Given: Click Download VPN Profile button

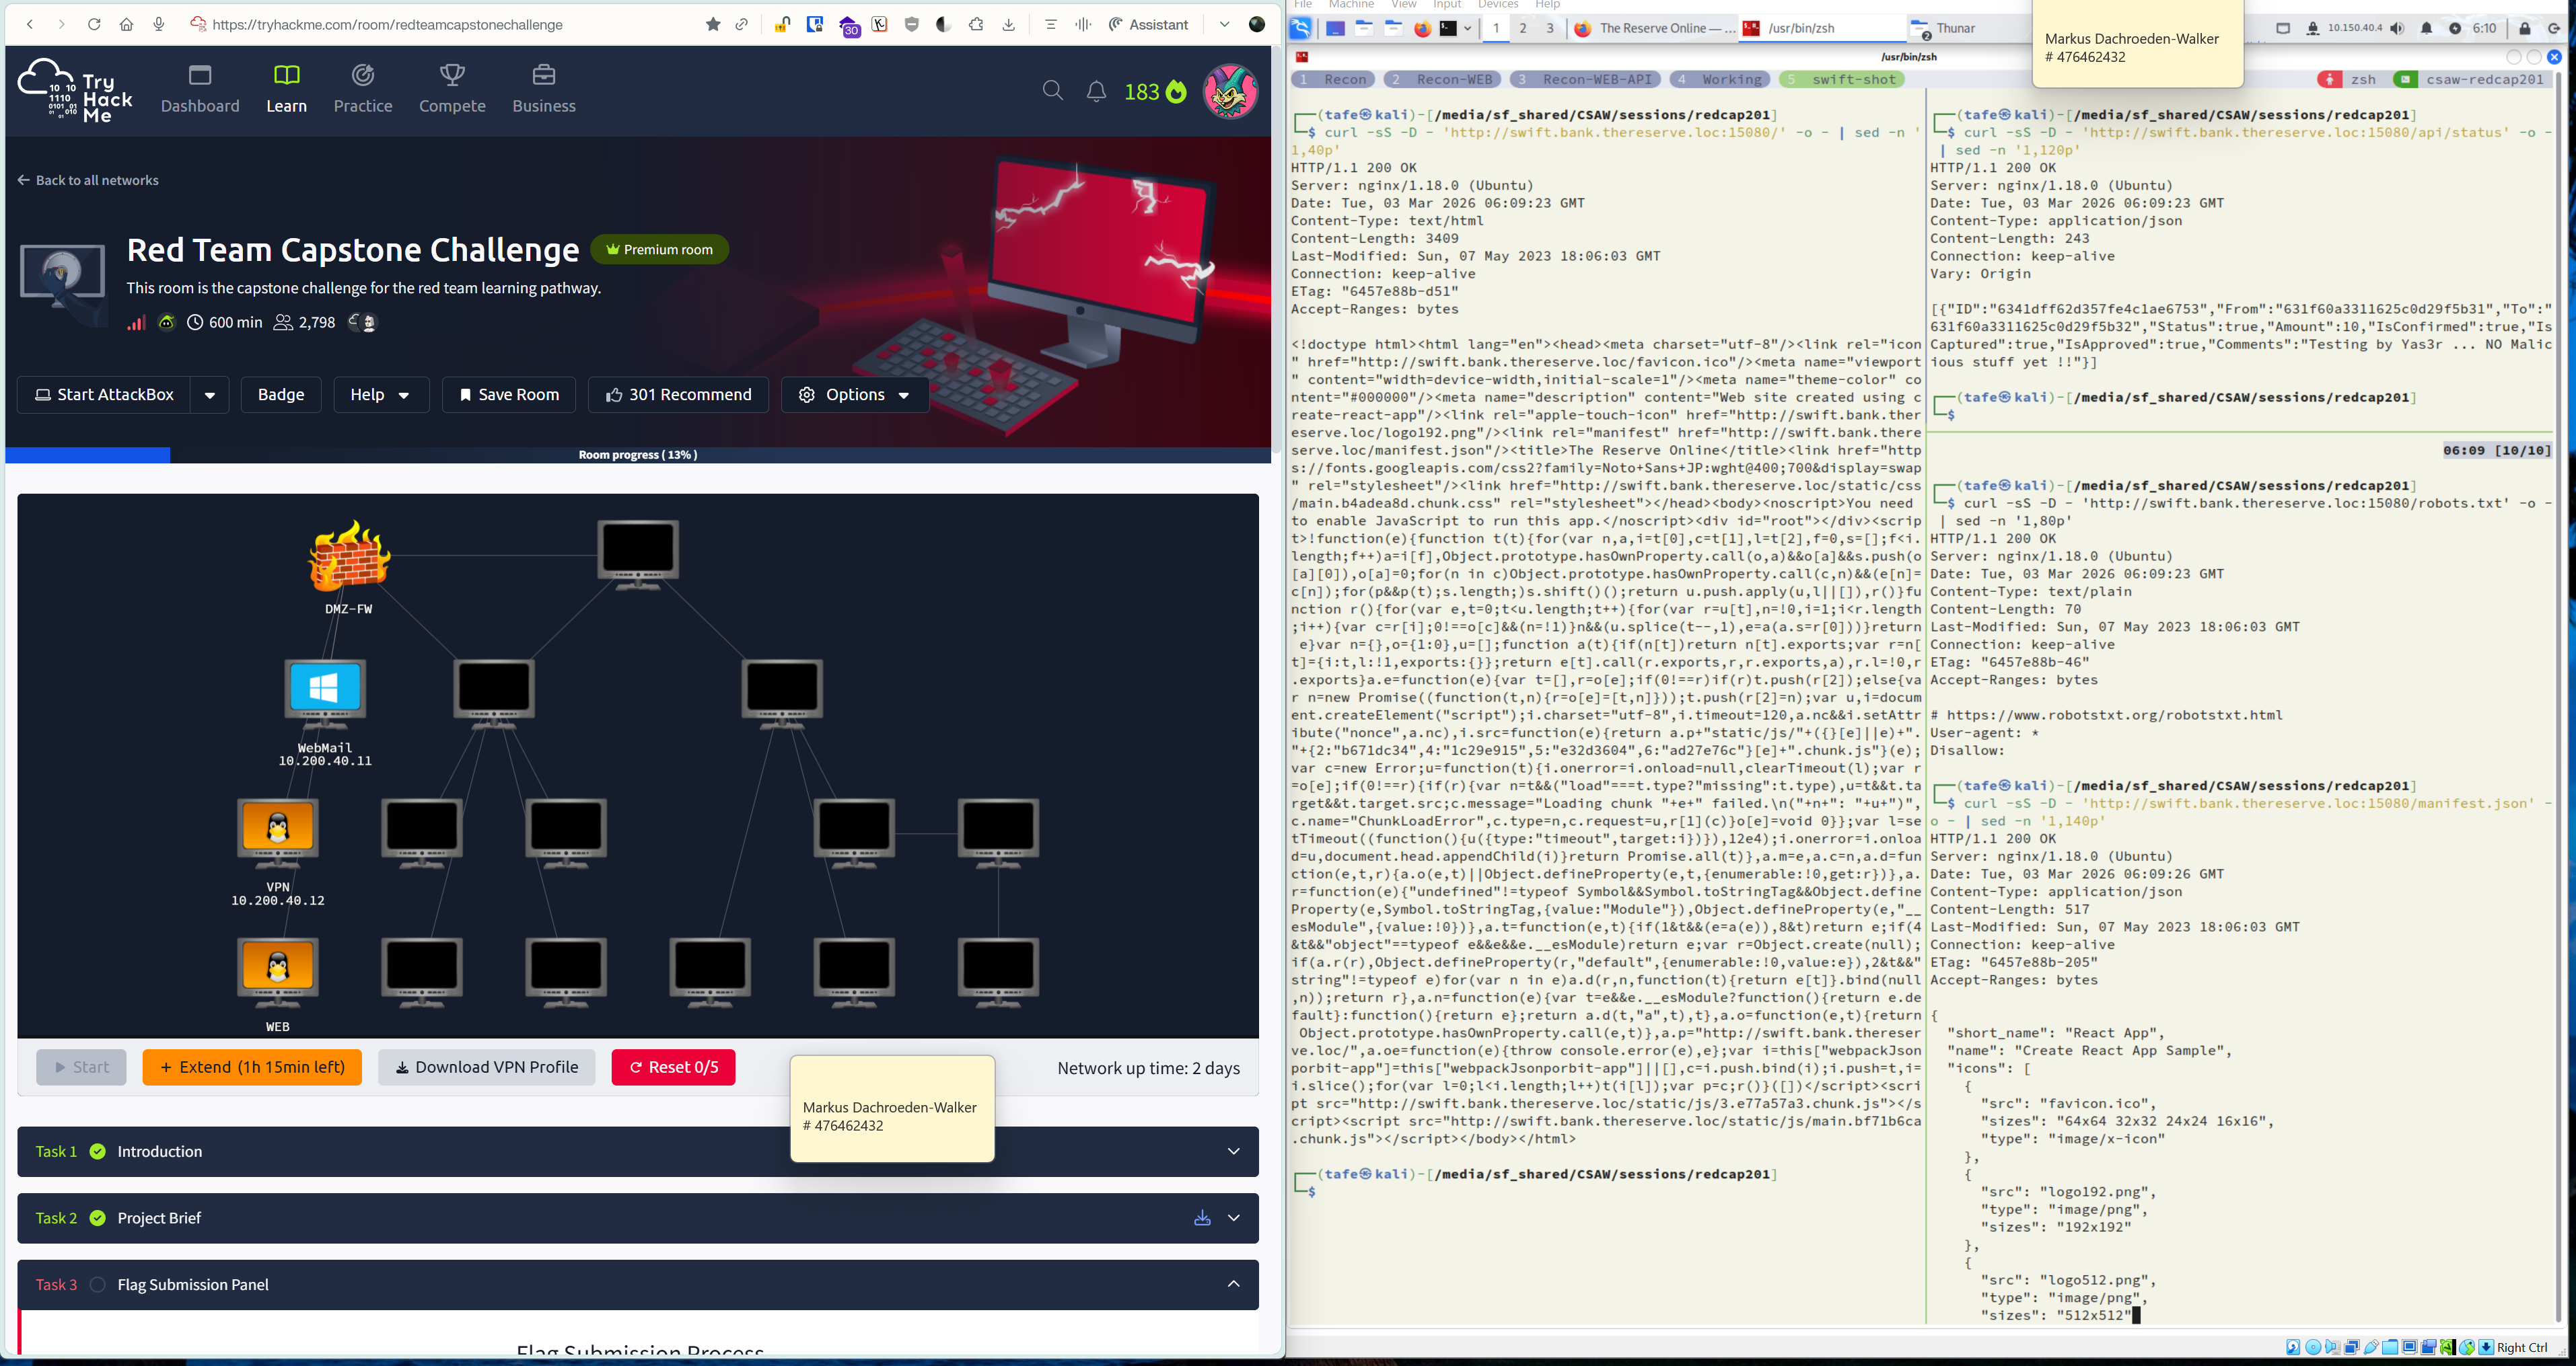Looking at the screenshot, I should click(x=486, y=1067).
